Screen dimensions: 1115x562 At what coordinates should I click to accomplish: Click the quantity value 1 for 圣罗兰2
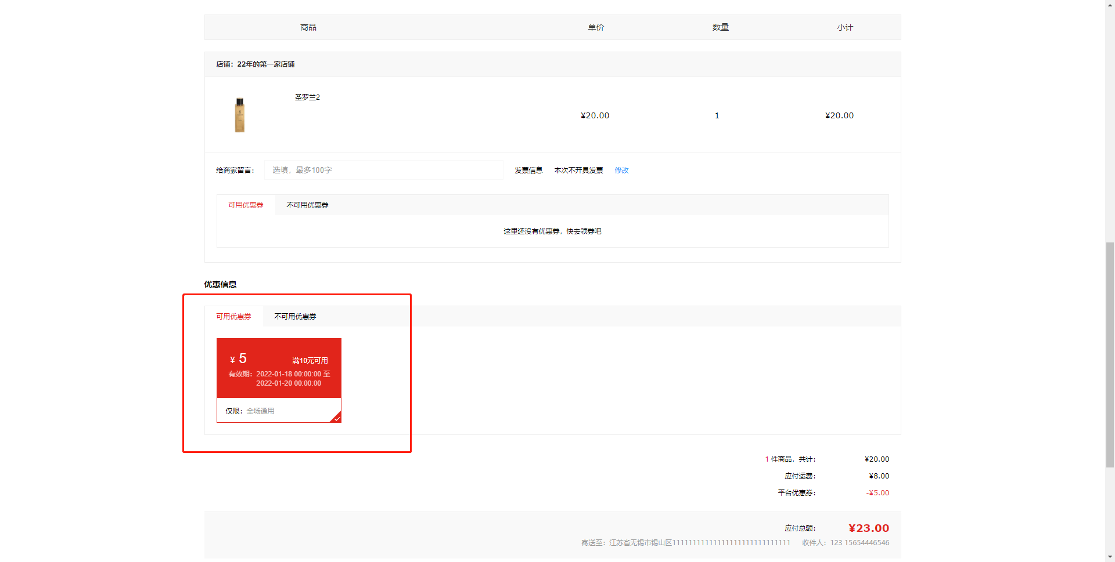tap(717, 115)
